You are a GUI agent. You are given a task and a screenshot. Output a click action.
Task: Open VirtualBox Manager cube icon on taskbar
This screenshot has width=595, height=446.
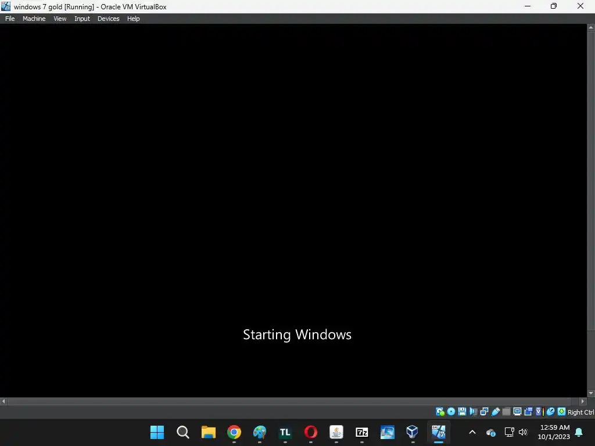412,432
